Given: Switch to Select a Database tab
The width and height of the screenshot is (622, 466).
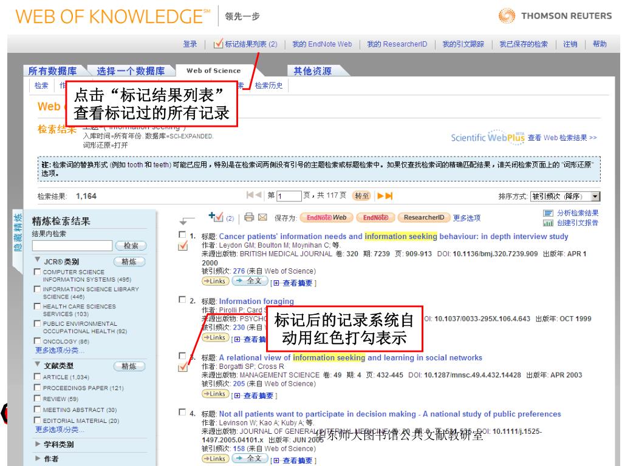Looking at the screenshot, I should coord(131,71).
